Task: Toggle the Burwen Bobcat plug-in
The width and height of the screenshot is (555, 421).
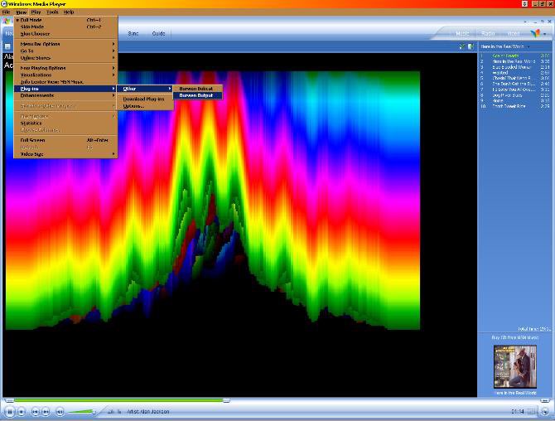Action: [x=198, y=89]
